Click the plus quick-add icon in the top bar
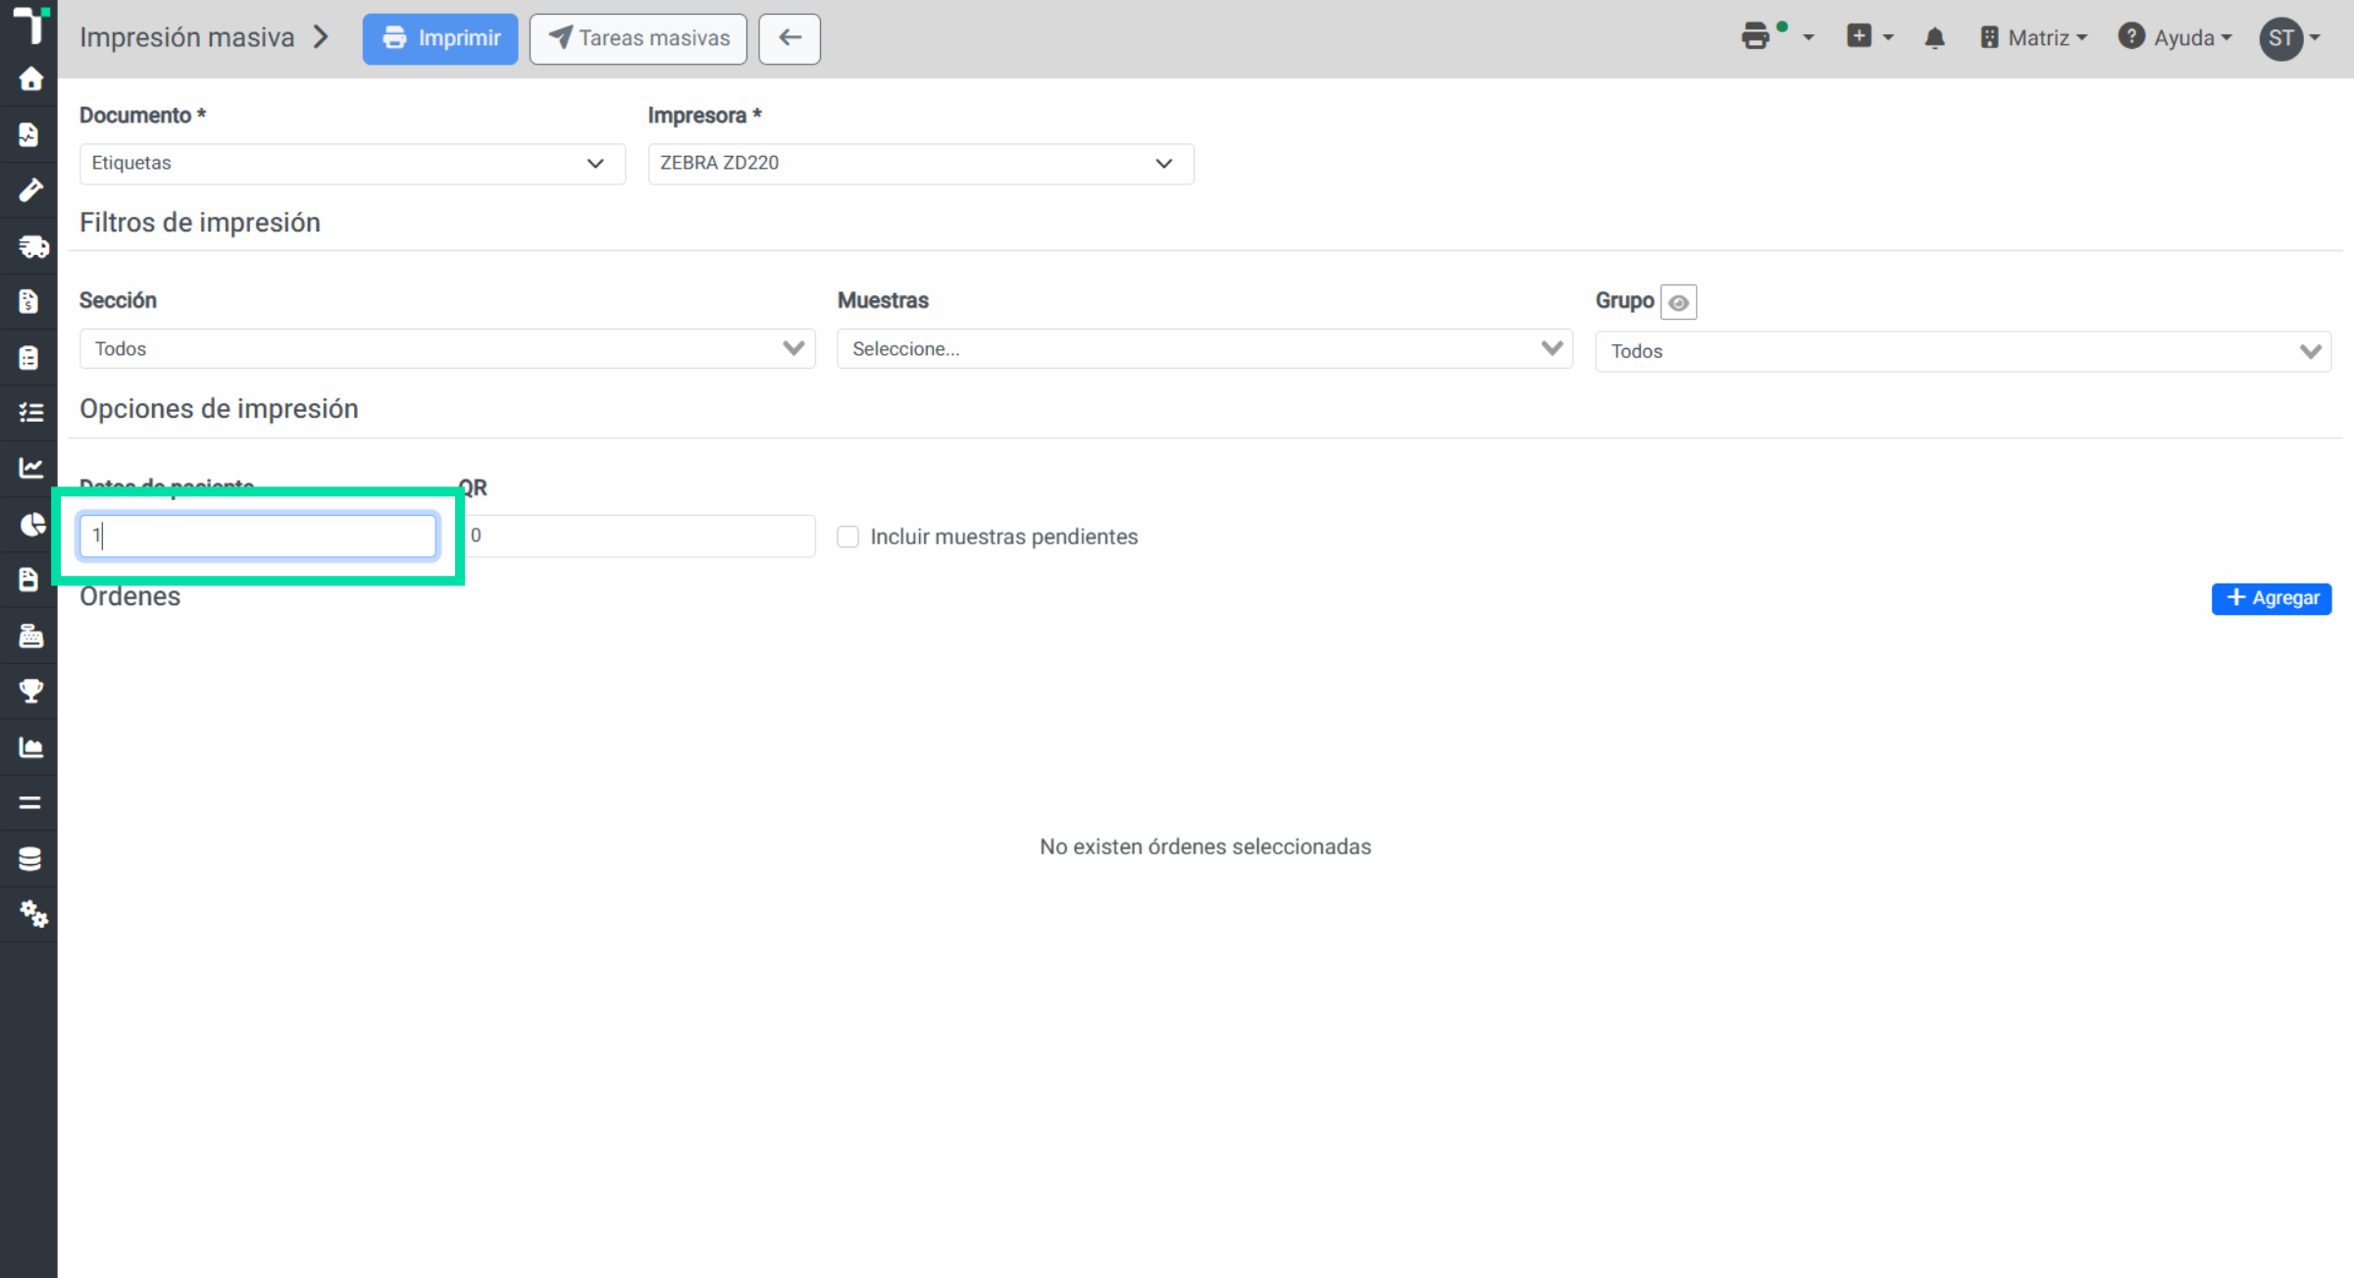The image size is (2354, 1278). 1859,36
